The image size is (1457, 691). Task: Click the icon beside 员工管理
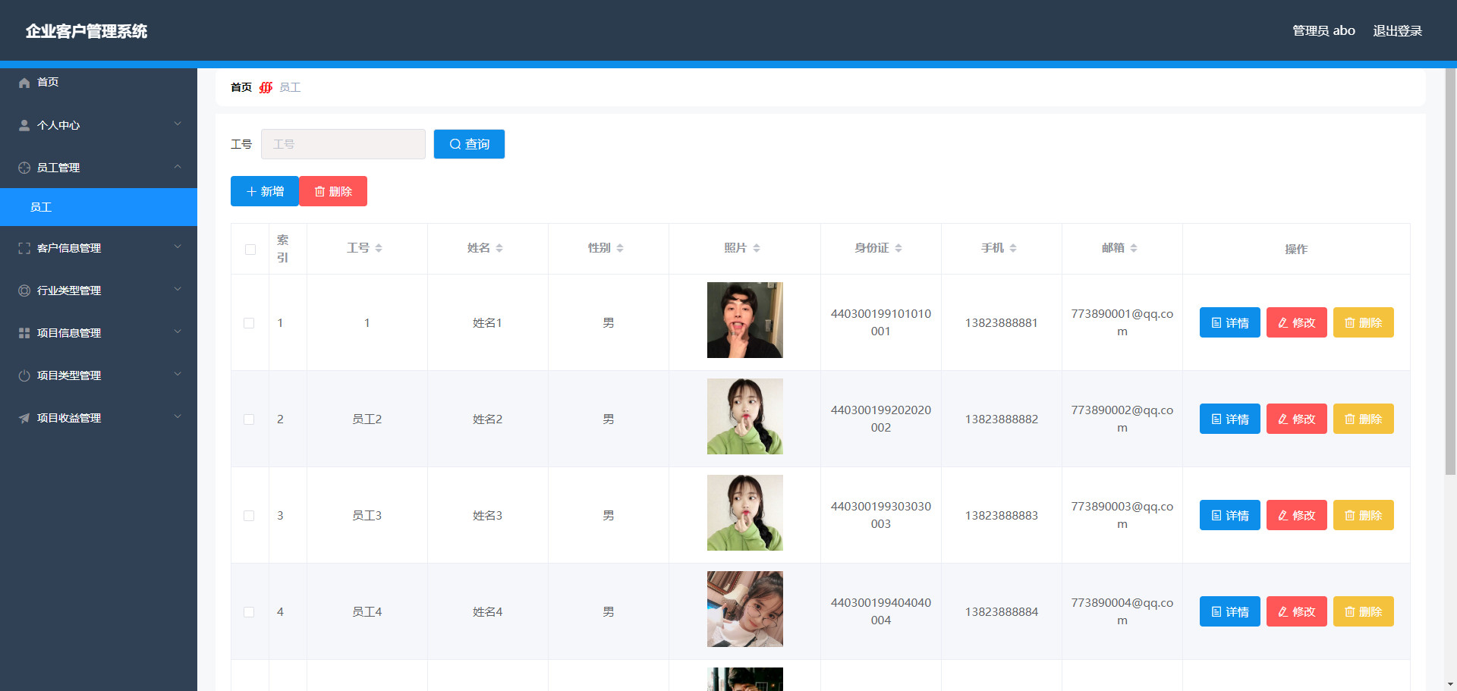pos(24,168)
